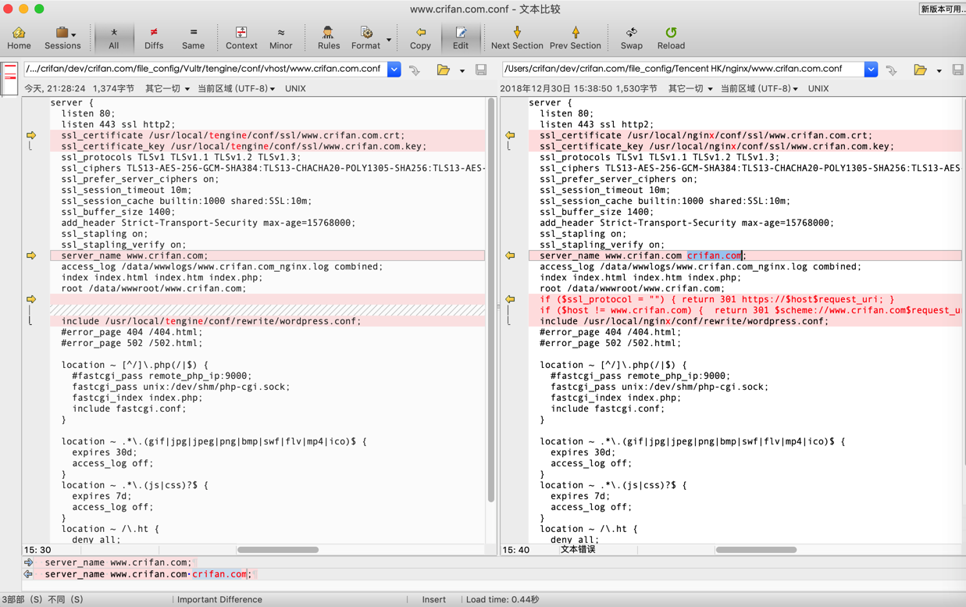Jump to Next Section
Viewport: 966px width, 607px height.
point(517,37)
